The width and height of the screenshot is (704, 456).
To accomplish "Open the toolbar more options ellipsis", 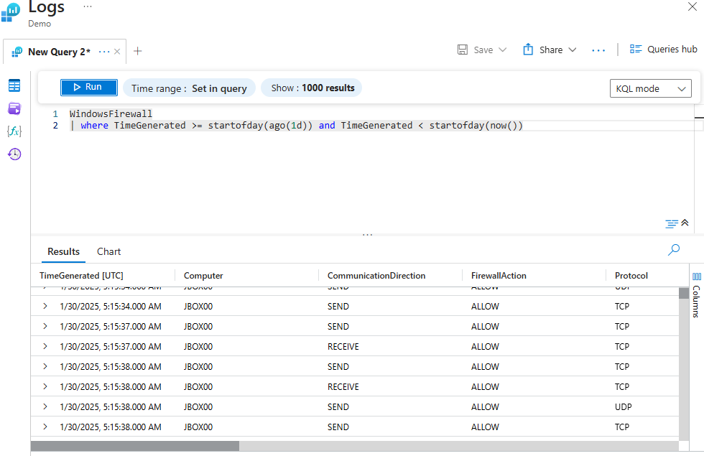I will 598,50.
